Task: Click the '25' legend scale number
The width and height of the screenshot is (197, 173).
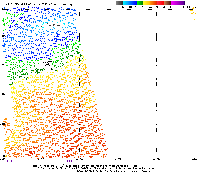Action: (150, 7)
